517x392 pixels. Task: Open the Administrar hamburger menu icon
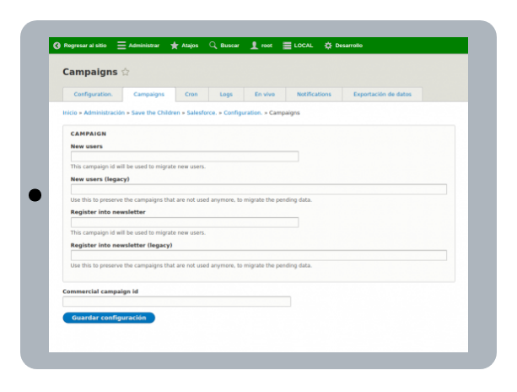tap(121, 46)
